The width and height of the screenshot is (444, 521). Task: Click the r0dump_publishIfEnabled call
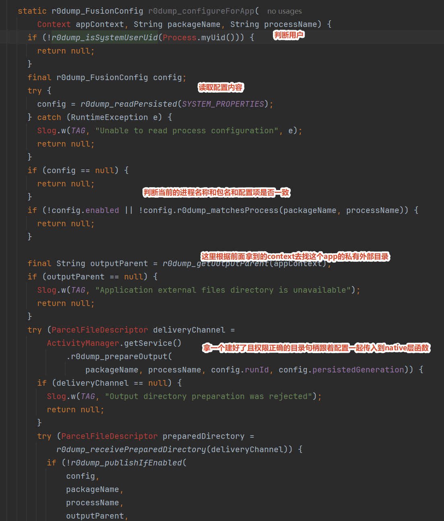126,463
